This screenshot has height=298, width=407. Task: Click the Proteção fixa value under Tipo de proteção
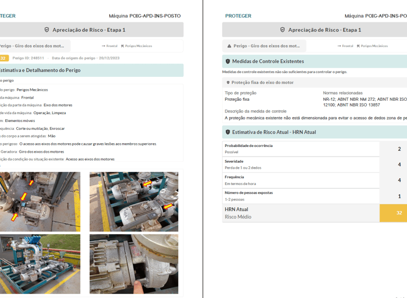pos(237,99)
